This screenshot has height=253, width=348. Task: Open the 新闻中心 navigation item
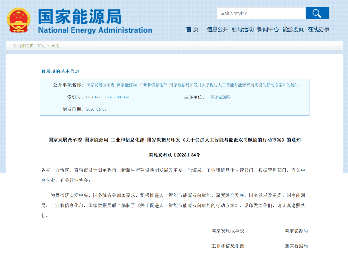[x=268, y=29]
